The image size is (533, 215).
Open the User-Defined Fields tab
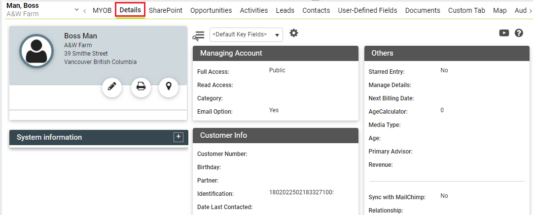[x=367, y=10]
